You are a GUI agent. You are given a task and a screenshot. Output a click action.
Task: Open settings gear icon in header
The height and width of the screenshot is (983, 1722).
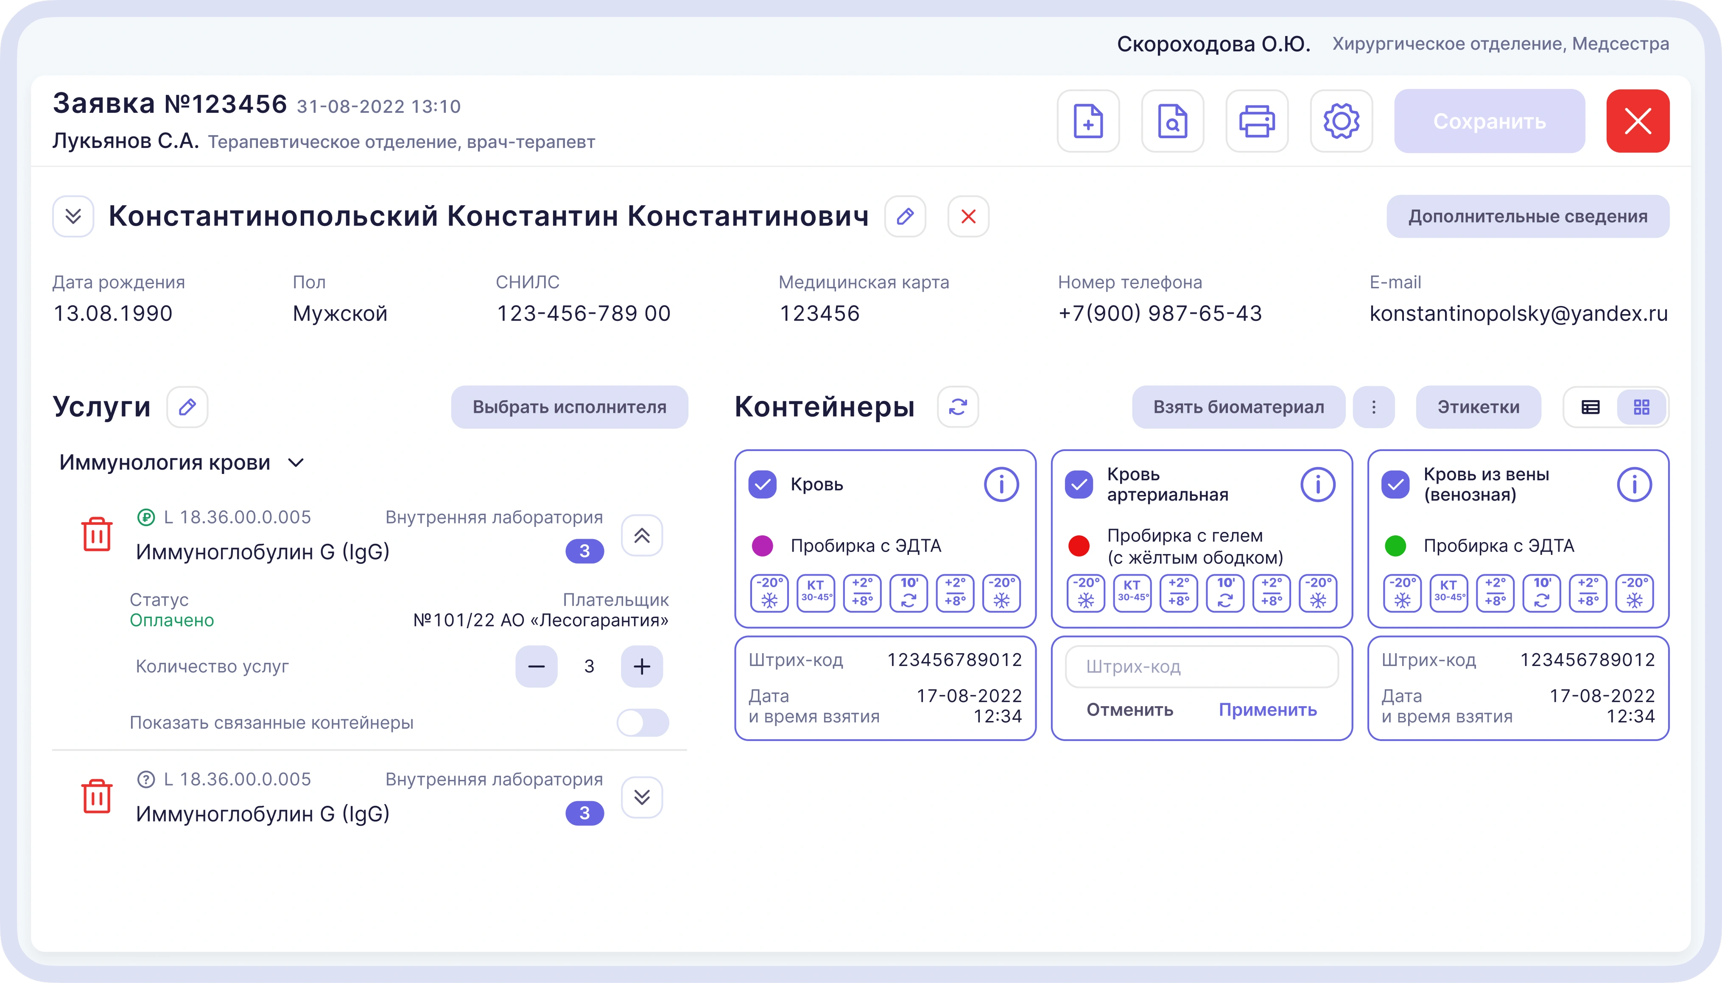1341,122
